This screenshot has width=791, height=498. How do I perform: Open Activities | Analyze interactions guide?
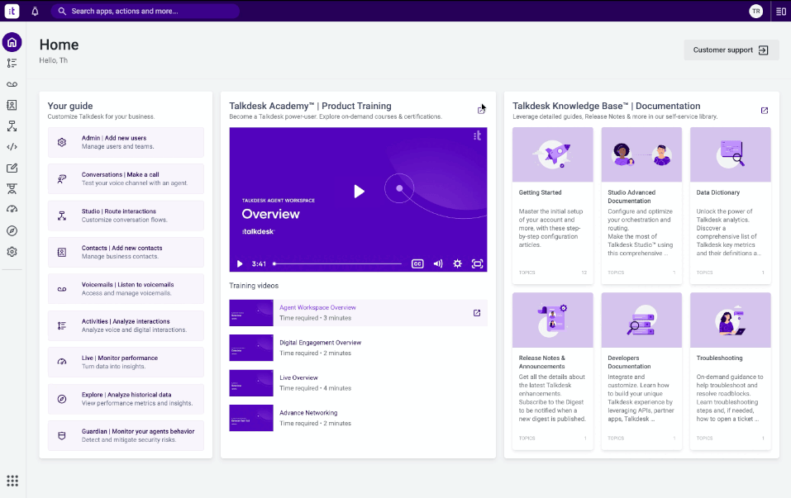126,325
